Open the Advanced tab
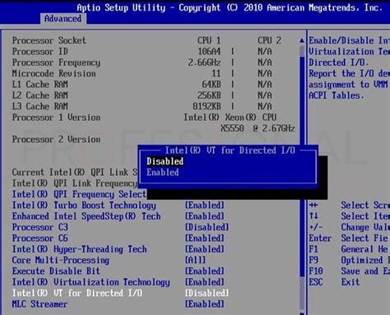390x315 pixels. point(63,19)
